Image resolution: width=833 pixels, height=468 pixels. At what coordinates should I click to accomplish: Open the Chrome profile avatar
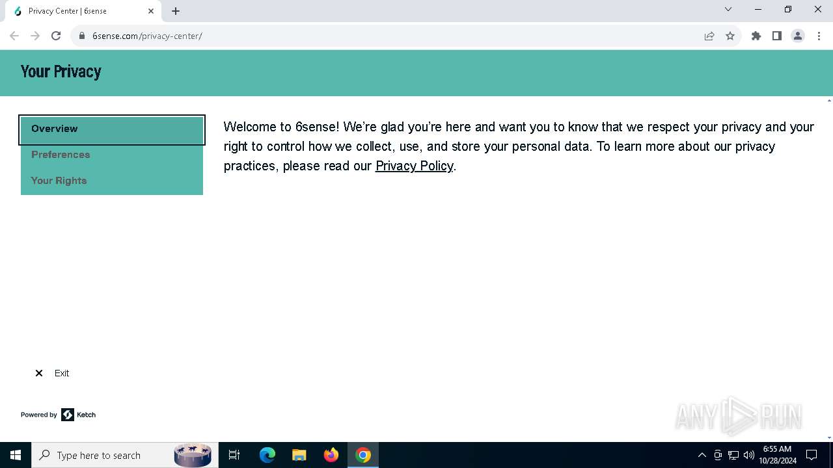coord(798,36)
